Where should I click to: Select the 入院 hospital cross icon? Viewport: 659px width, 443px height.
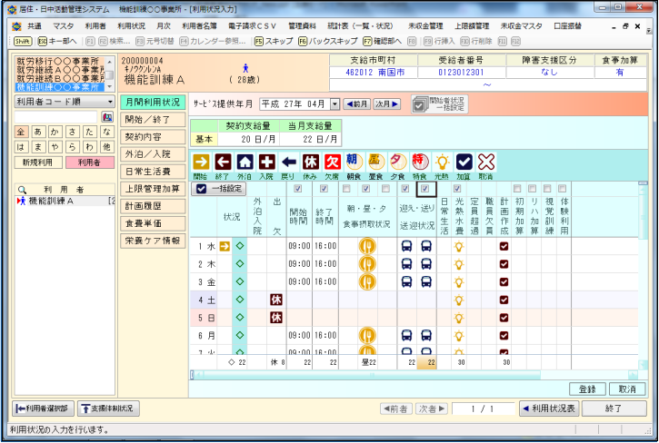(266, 161)
